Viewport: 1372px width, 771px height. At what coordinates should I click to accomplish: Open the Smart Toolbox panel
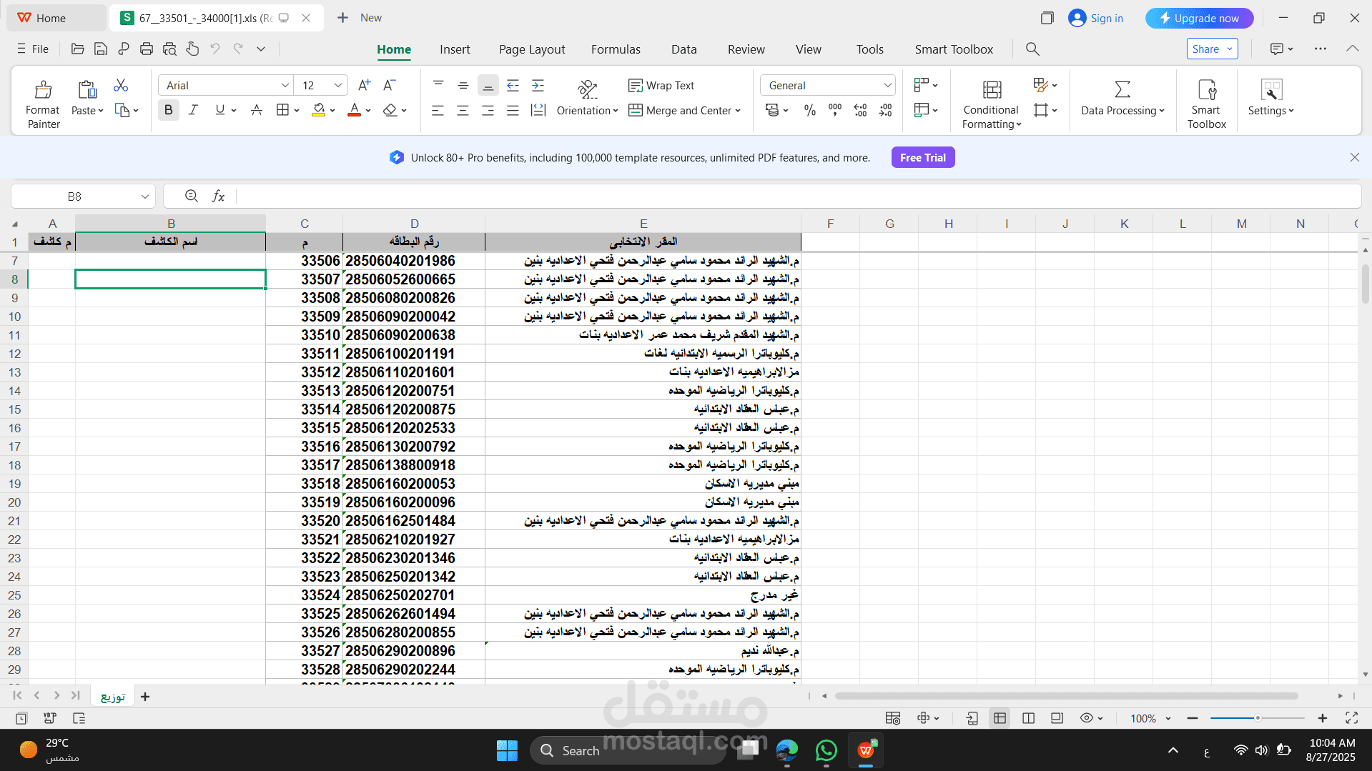pos(1205,101)
